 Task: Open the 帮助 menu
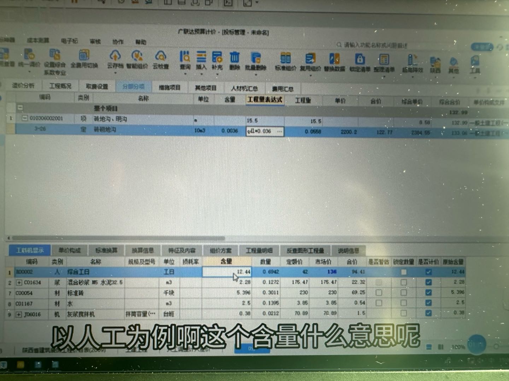(141, 42)
